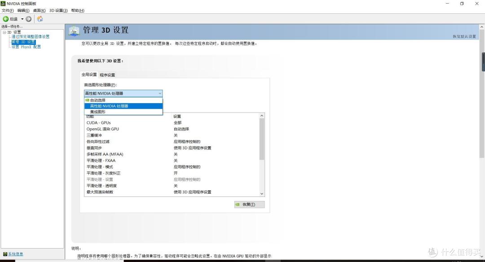Click the 设置 column header
Screen dimensions: 485x262
(177, 117)
